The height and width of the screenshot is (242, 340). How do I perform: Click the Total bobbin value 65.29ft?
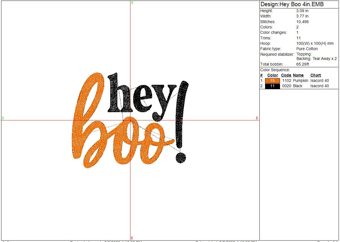click(303, 64)
